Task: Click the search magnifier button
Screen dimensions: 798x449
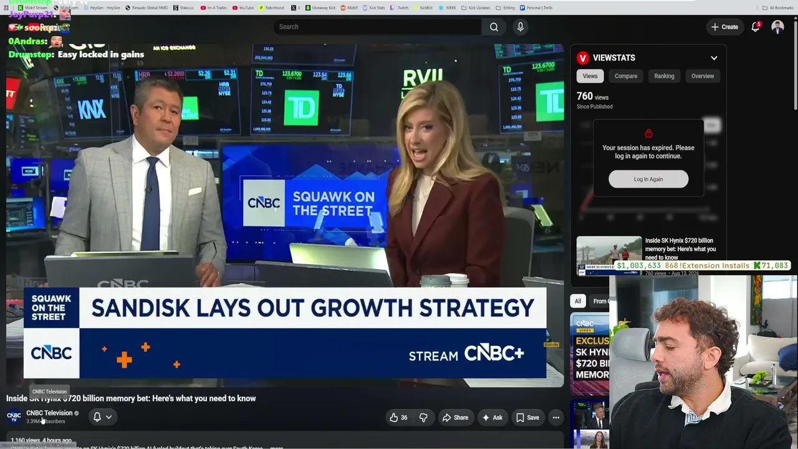Action: 494,27
